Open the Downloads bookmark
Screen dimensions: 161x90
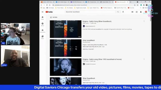pos(50,8)
